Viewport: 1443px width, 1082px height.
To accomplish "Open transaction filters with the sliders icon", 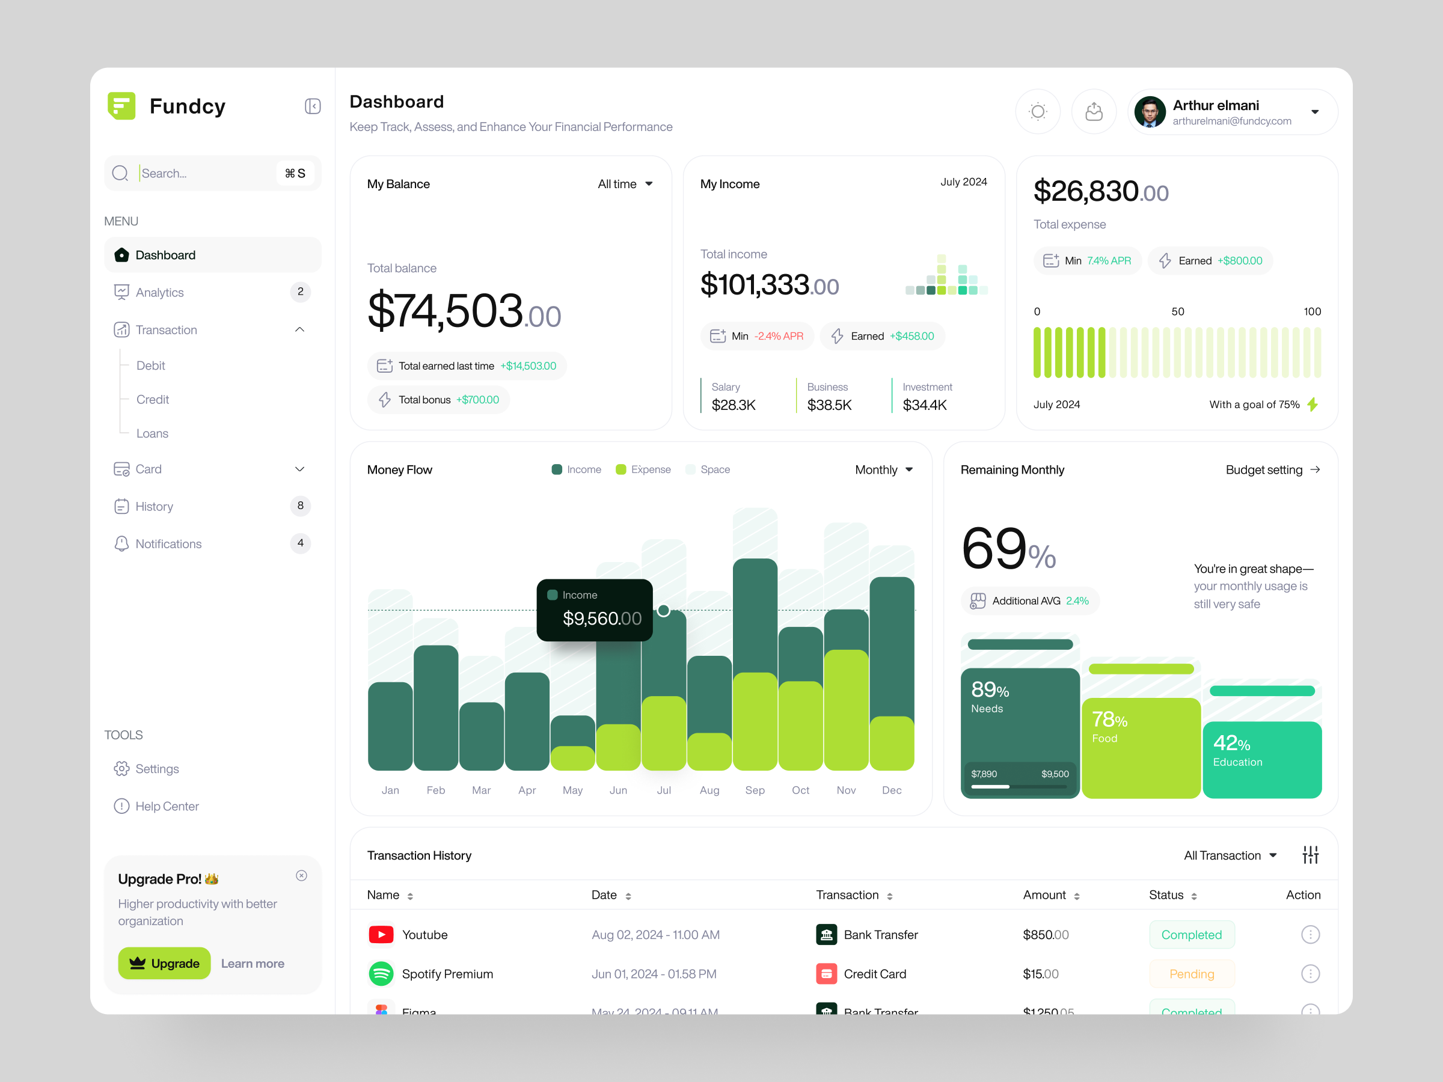I will [1311, 854].
